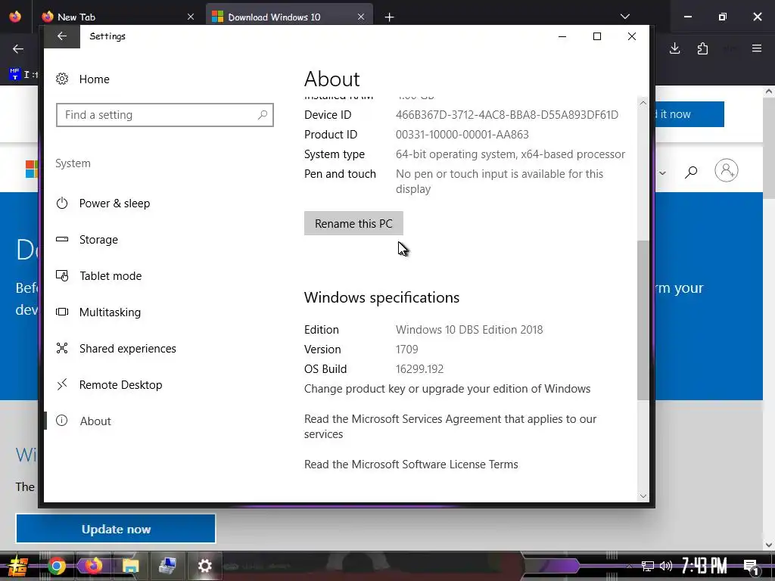Viewport: 775px width, 581px height.
Task: Click the search magnifier in Find a setting
Action: 263,115
